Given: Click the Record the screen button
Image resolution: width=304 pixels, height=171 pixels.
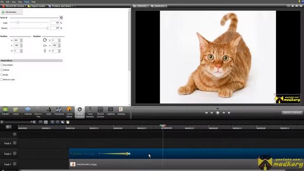Looking at the screenshot, I should click(13, 6).
